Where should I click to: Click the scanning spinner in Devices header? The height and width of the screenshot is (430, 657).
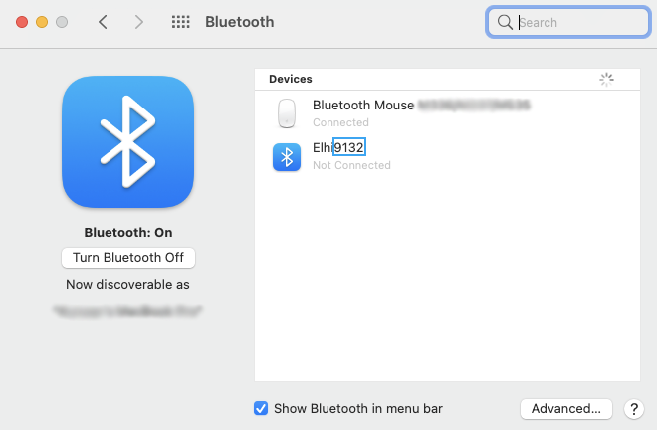606,80
